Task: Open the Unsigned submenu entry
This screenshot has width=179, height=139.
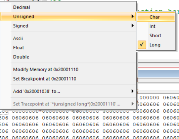Action: [x=68, y=16]
